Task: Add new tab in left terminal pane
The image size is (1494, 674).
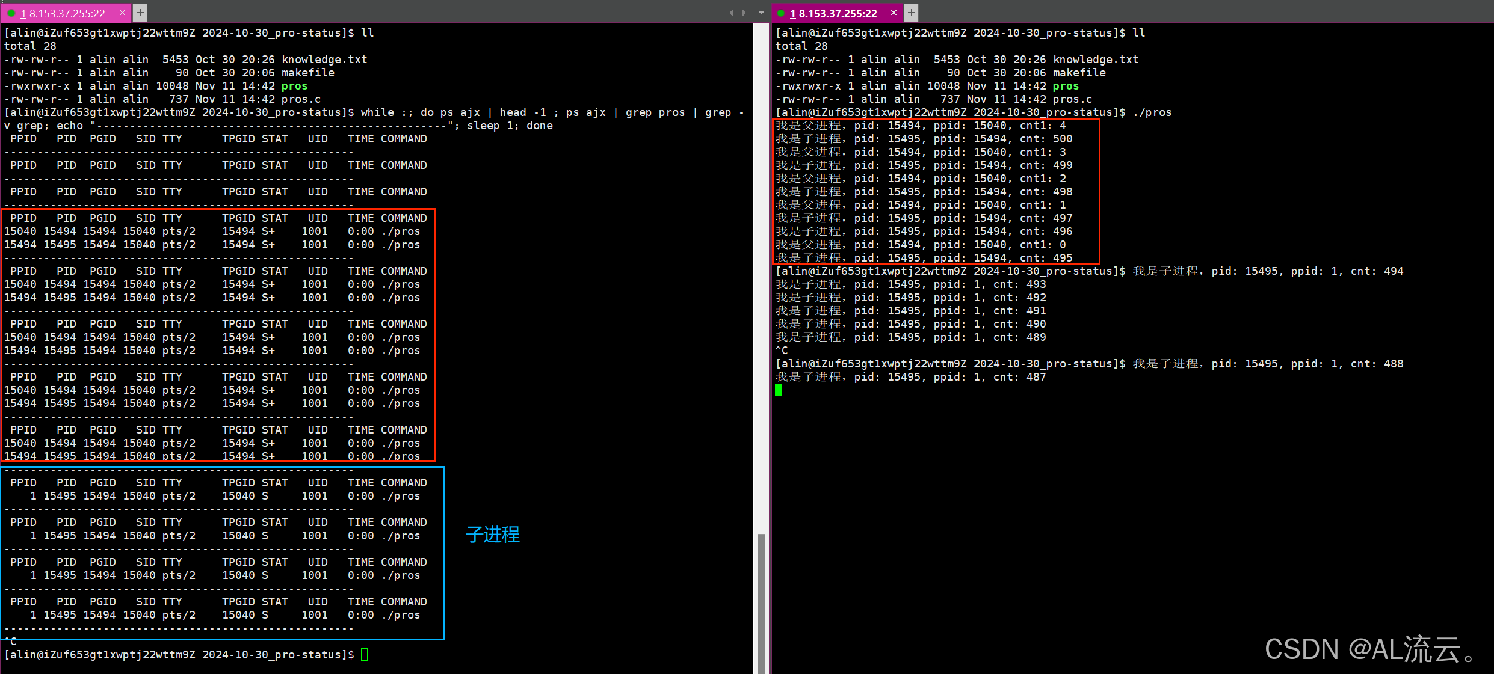Action: coord(140,13)
